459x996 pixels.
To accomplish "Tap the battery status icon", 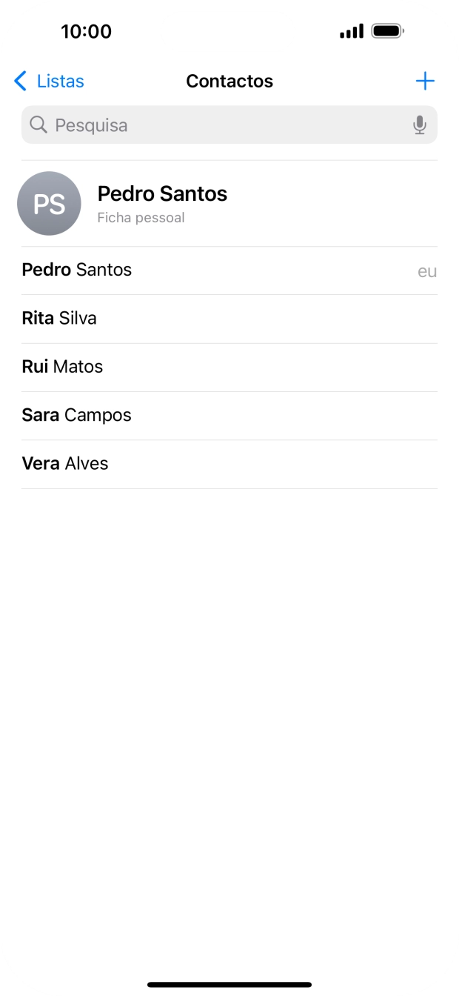I will click(387, 31).
